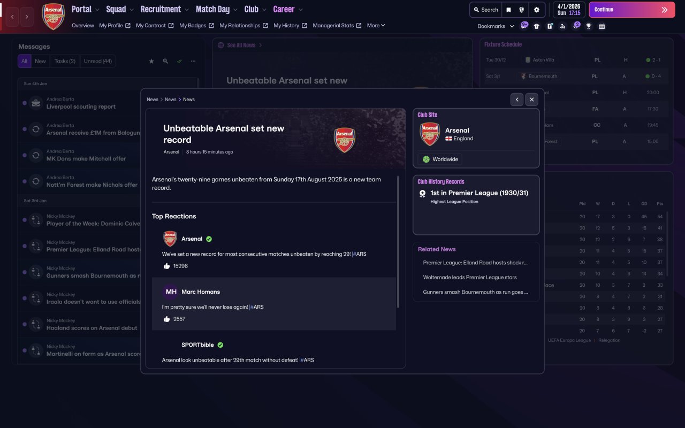The image size is (685, 428).
Task: Open the trophy competitions shortcut icon
Action: (589, 26)
